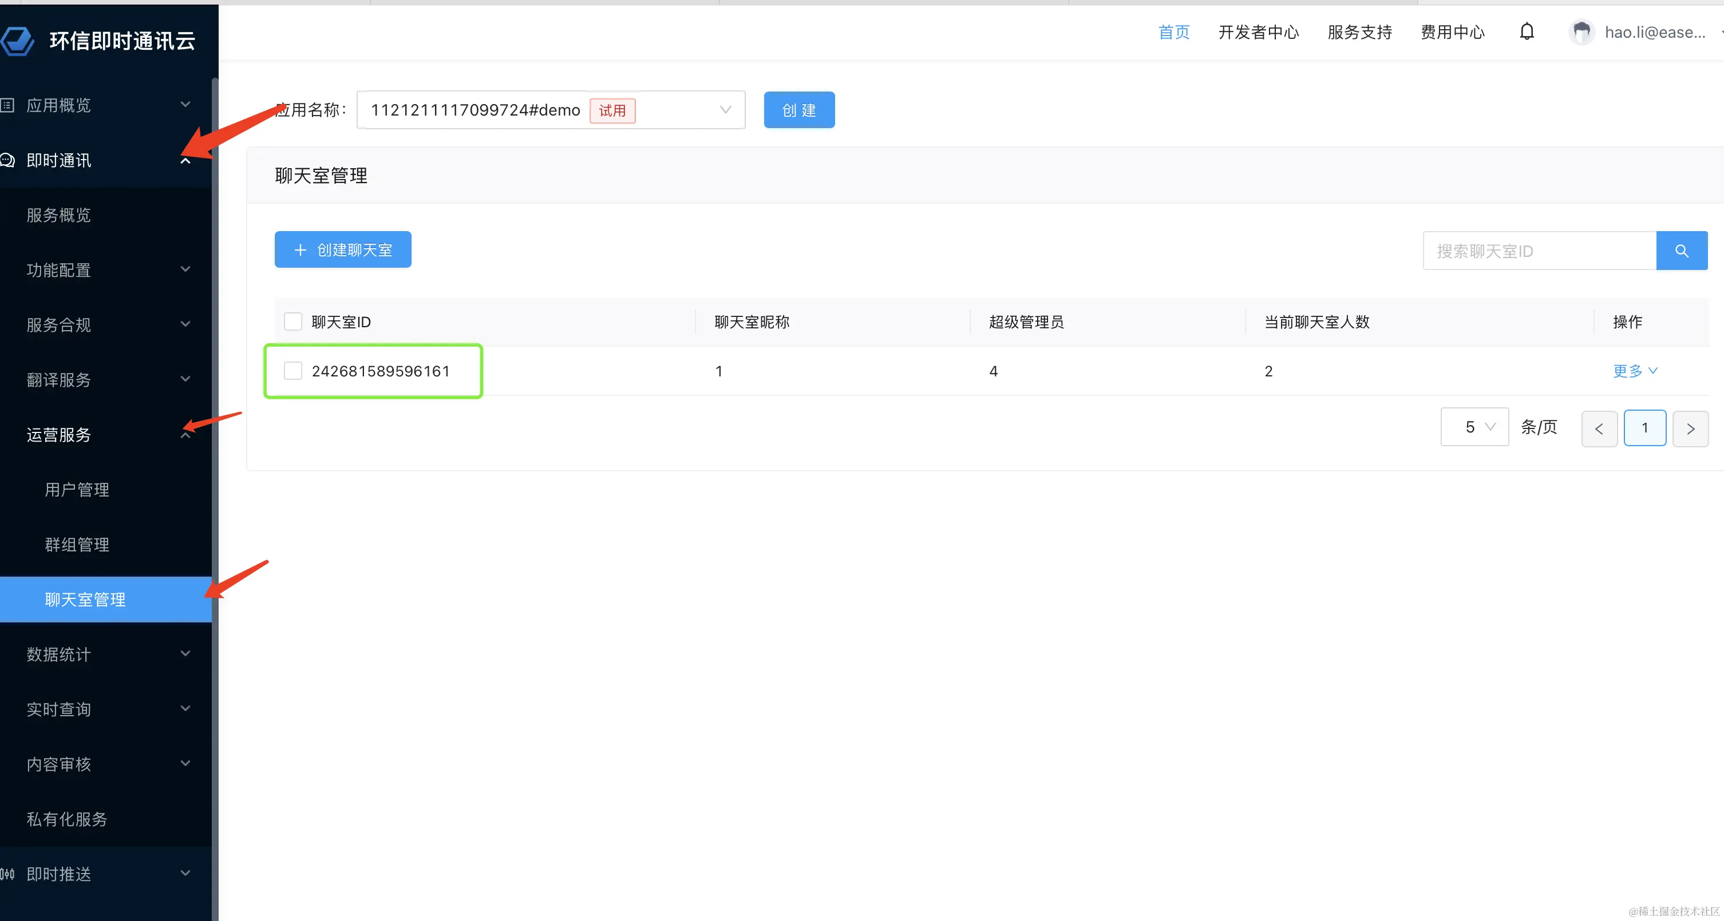
Task: Click the 即时推送 push icon in sidebar
Action: 7,874
